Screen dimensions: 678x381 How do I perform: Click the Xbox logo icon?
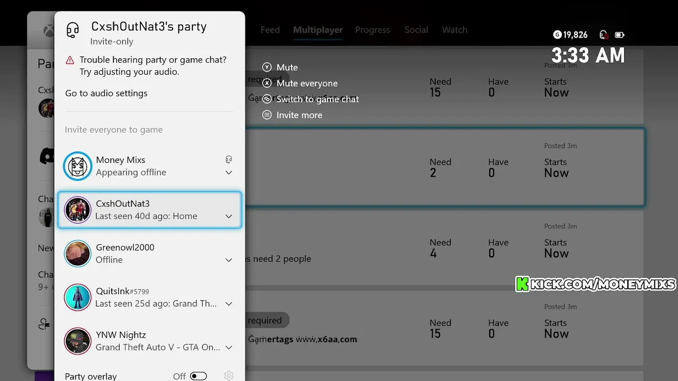tap(49, 31)
